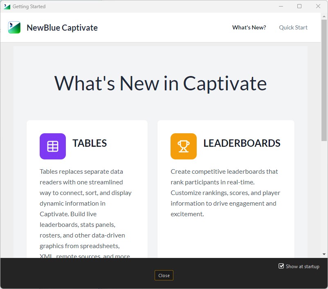Viewport: 328px width, 289px height.
Task: Click the scrollbar down arrow
Action: (x=324, y=254)
